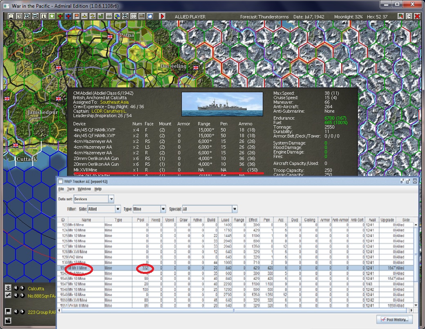The height and width of the screenshot is (329, 425).
Task: Open the File menu in WitP Tracker
Action: (61, 189)
